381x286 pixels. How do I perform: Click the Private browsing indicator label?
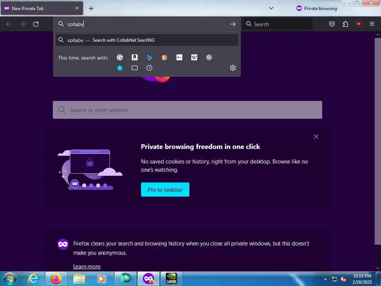click(x=317, y=9)
